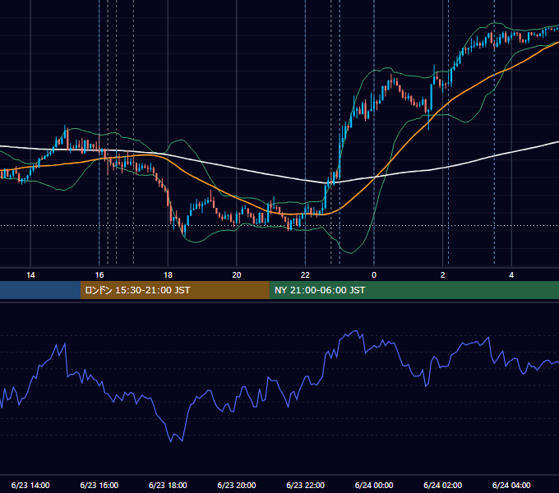Click the 6/23 18:00 date label
Viewport: 559px width, 493px height.
pos(168,485)
